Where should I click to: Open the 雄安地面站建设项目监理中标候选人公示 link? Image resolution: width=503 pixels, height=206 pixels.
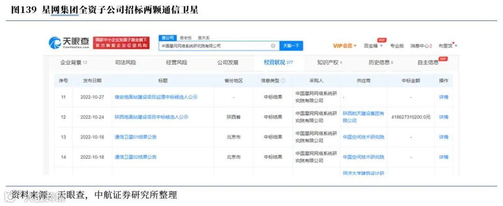click(156, 97)
